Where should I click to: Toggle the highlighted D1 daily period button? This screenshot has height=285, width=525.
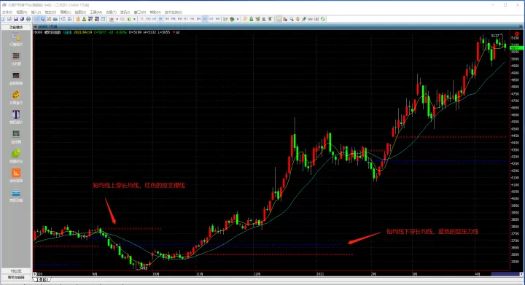[205, 19]
